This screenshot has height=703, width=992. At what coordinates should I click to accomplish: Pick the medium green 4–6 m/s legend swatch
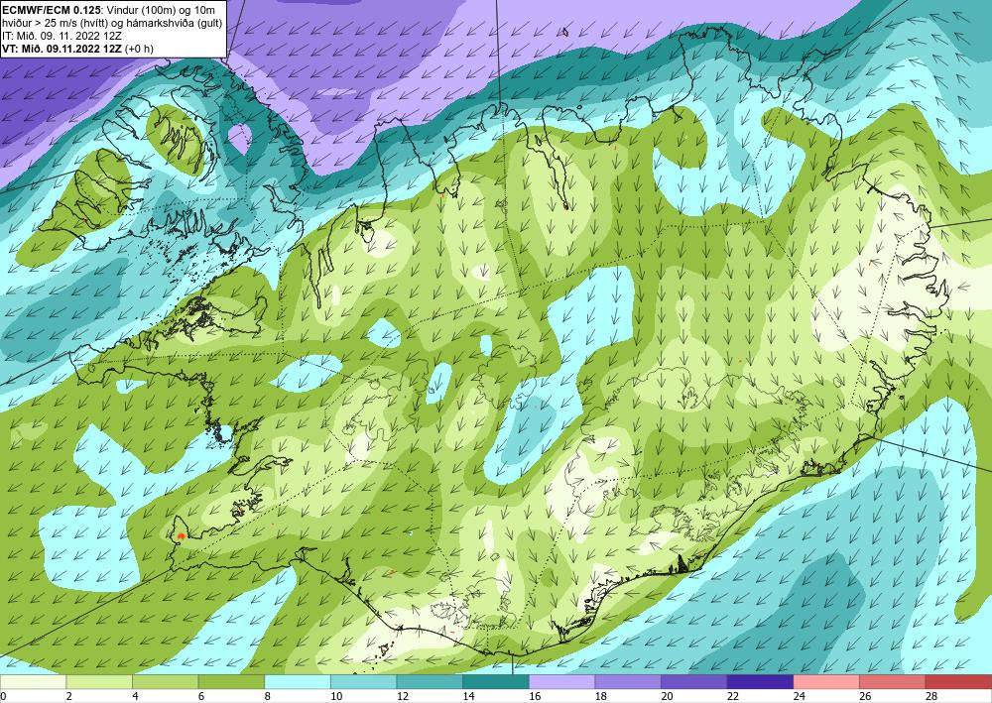click(165, 682)
